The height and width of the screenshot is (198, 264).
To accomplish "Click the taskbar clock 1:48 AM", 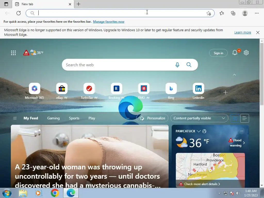I will [251, 193].
